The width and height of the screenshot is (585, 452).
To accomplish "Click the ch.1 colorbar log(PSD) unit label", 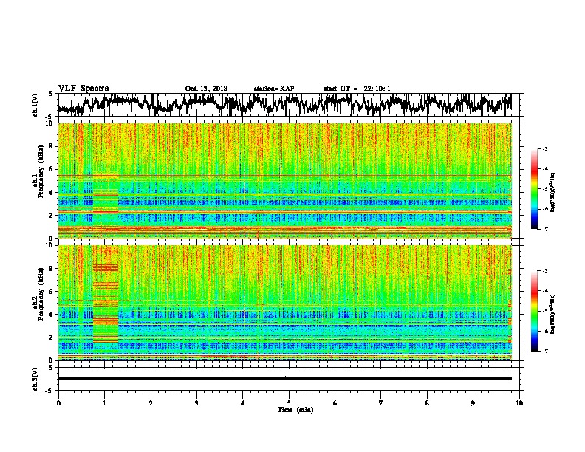I will tap(553, 192).
